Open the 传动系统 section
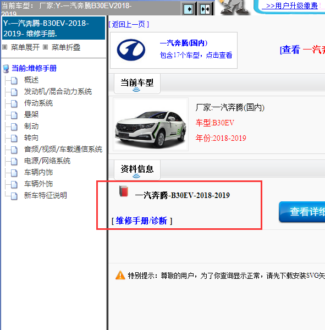 [x=38, y=103]
